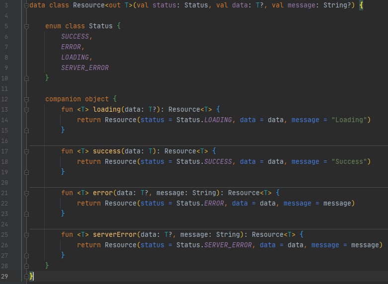The image size is (388, 284).
Task: Click the "Success" string literal
Action: (x=349, y=161)
